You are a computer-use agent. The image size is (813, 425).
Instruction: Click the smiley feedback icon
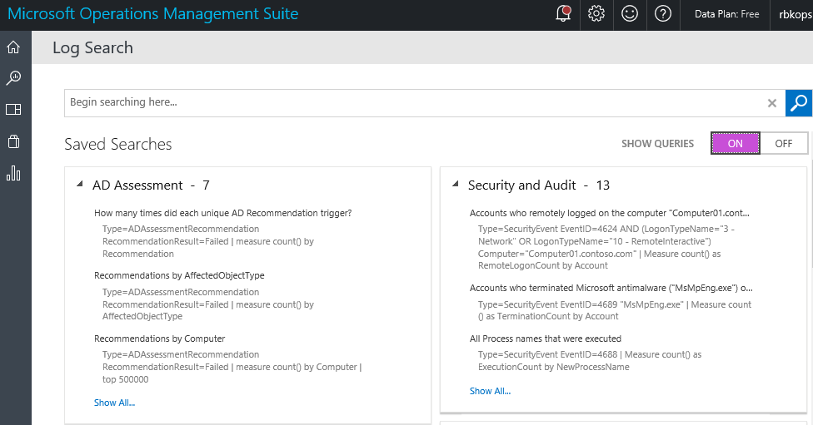click(629, 14)
